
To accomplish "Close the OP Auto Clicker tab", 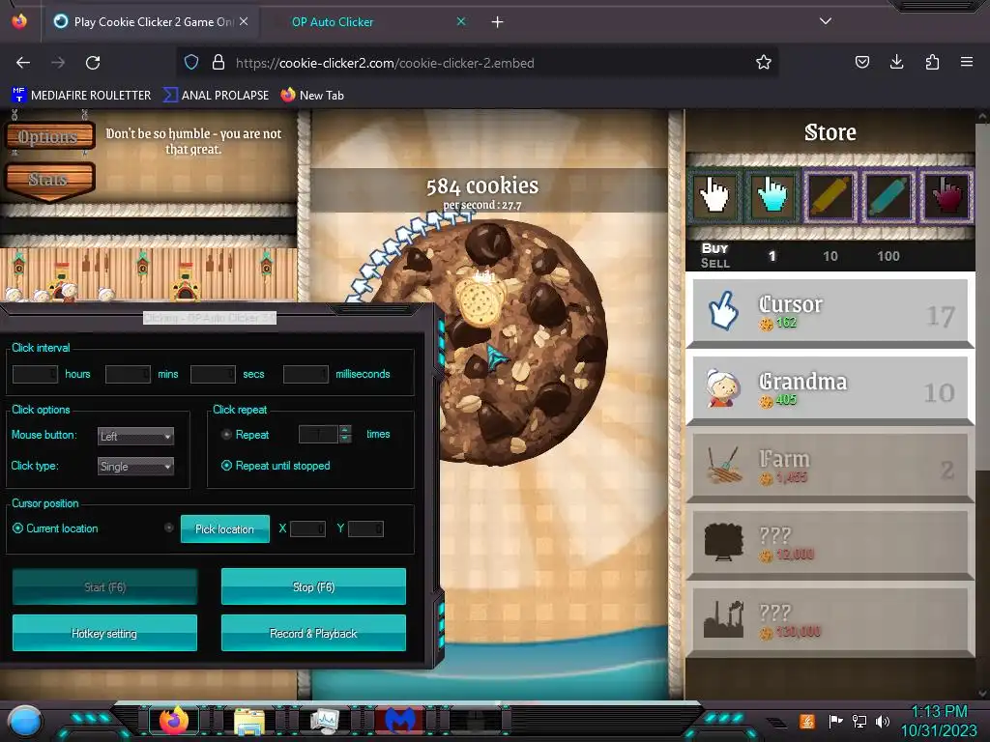I will (x=461, y=21).
